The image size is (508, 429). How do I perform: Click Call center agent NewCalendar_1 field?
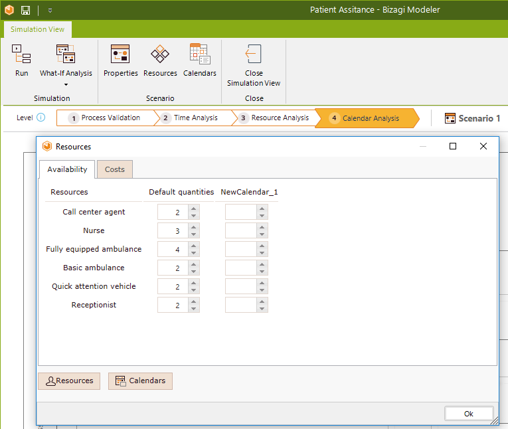pos(240,213)
